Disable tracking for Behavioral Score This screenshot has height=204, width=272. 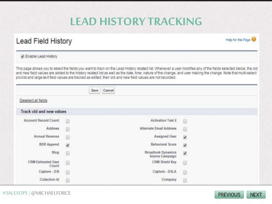(x=185, y=145)
